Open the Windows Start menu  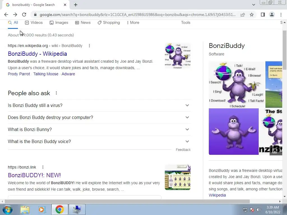point(7,209)
